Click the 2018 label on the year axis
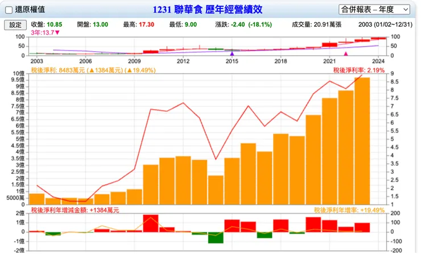The height and width of the screenshot is (254, 421). [x=280, y=61]
